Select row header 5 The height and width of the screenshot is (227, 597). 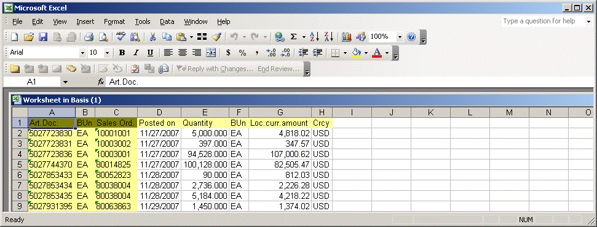[20, 165]
